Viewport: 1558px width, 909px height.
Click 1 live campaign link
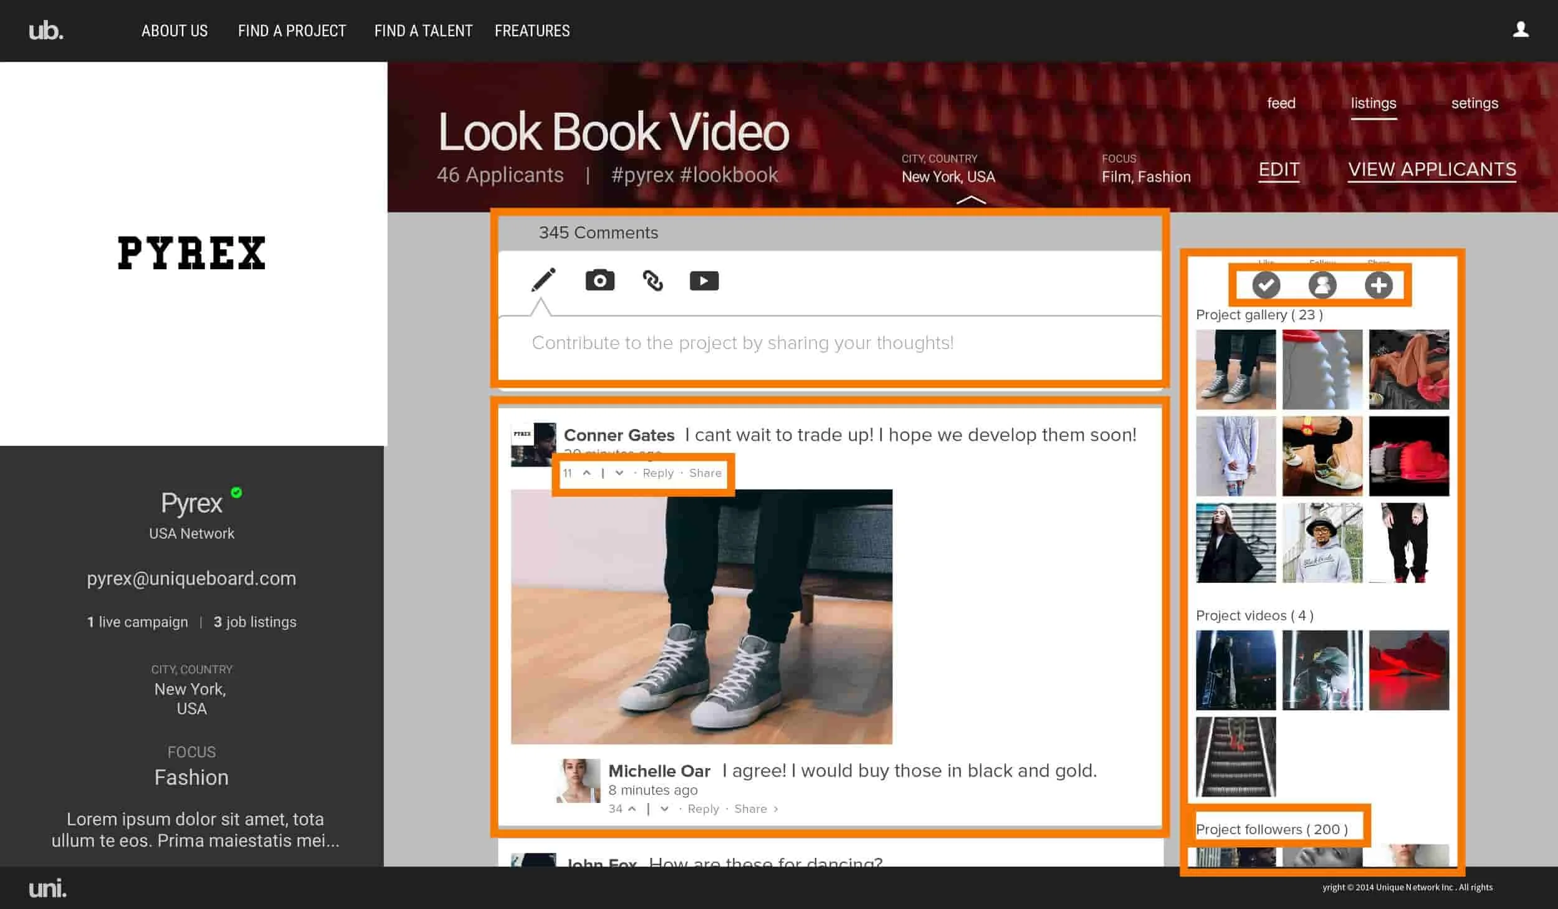137,622
